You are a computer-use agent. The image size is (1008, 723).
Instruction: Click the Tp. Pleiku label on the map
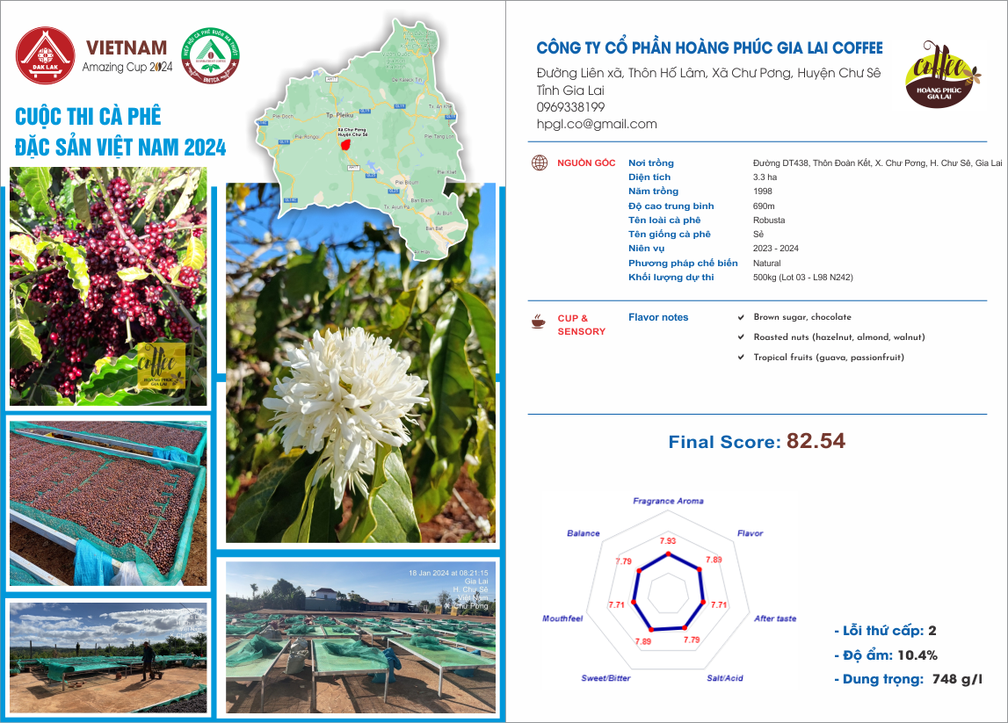point(339,115)
